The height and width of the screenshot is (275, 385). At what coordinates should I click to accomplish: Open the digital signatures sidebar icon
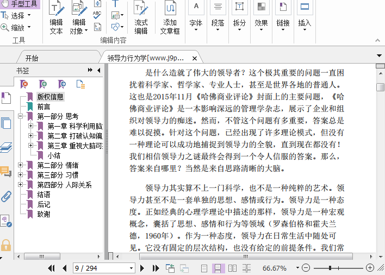tap(6, 221)
